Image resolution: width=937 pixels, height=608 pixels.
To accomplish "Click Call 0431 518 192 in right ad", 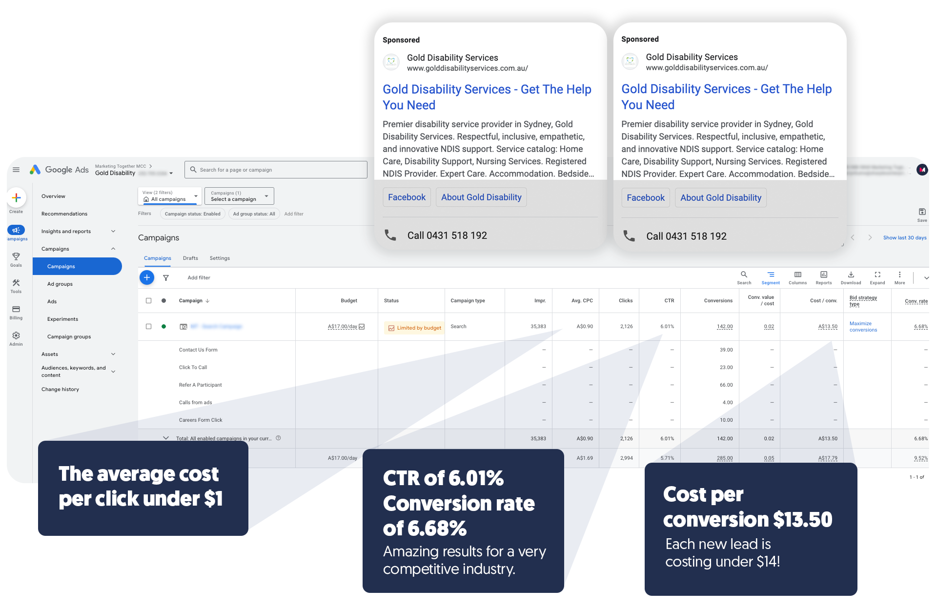I will 686,236.
